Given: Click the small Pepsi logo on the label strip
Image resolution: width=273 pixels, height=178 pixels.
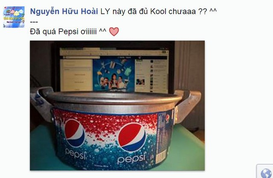Looking at the screenshot, I should click(x=168, y=118).
